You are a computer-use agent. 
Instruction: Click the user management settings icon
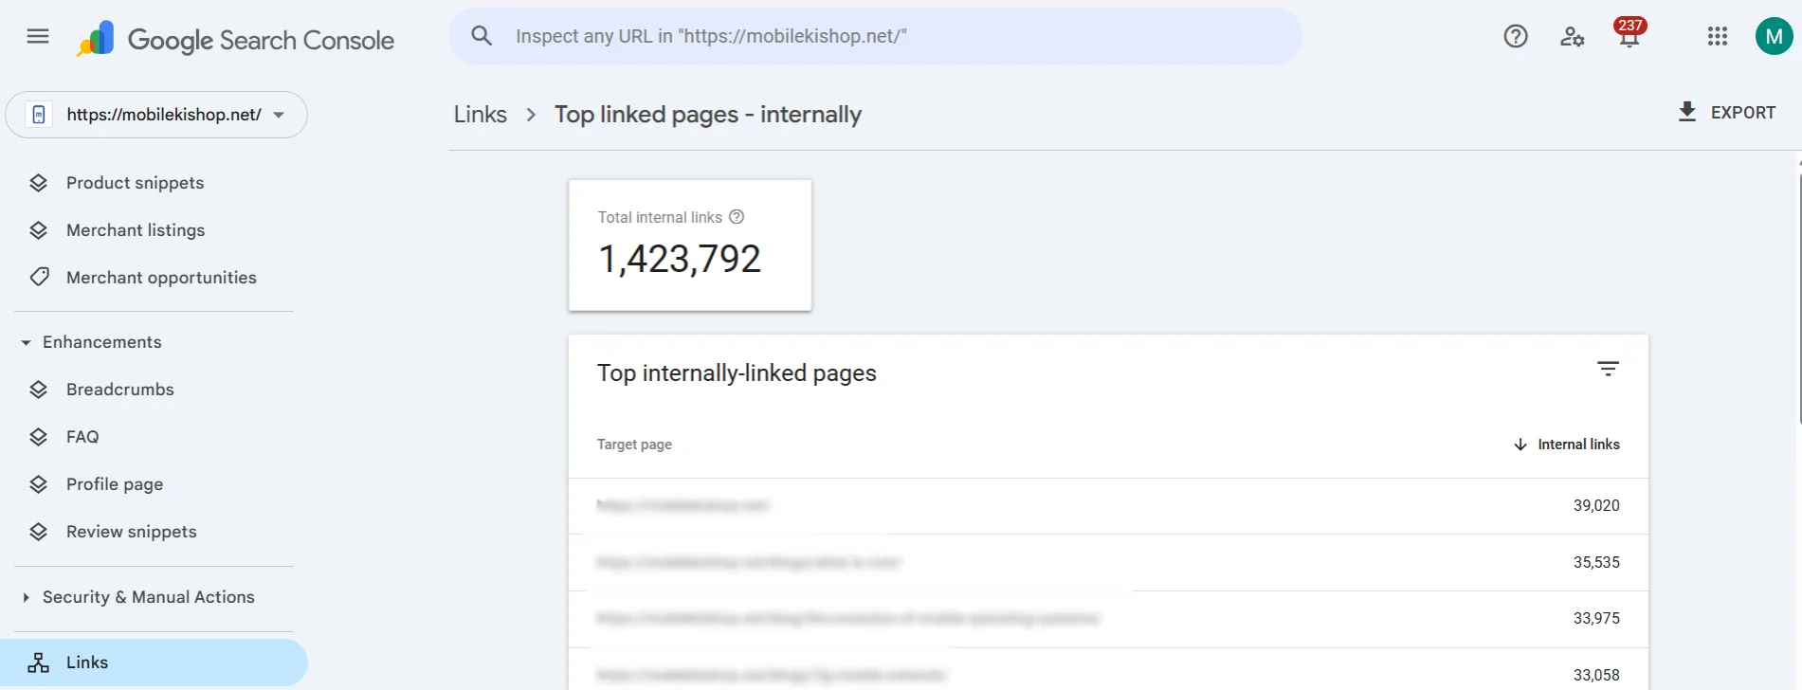pos(1572,36)
